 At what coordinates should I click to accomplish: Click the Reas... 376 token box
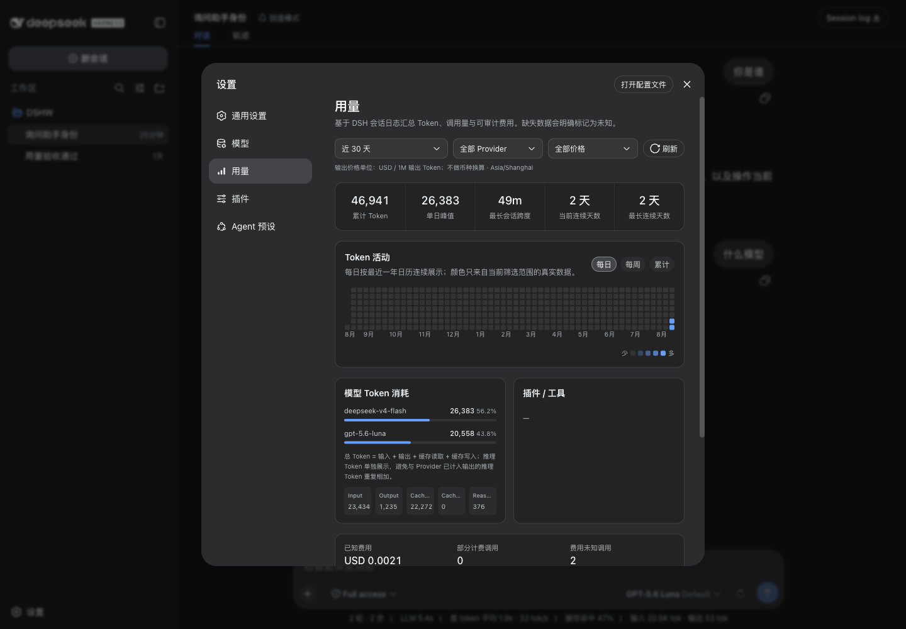coord(483,501)
